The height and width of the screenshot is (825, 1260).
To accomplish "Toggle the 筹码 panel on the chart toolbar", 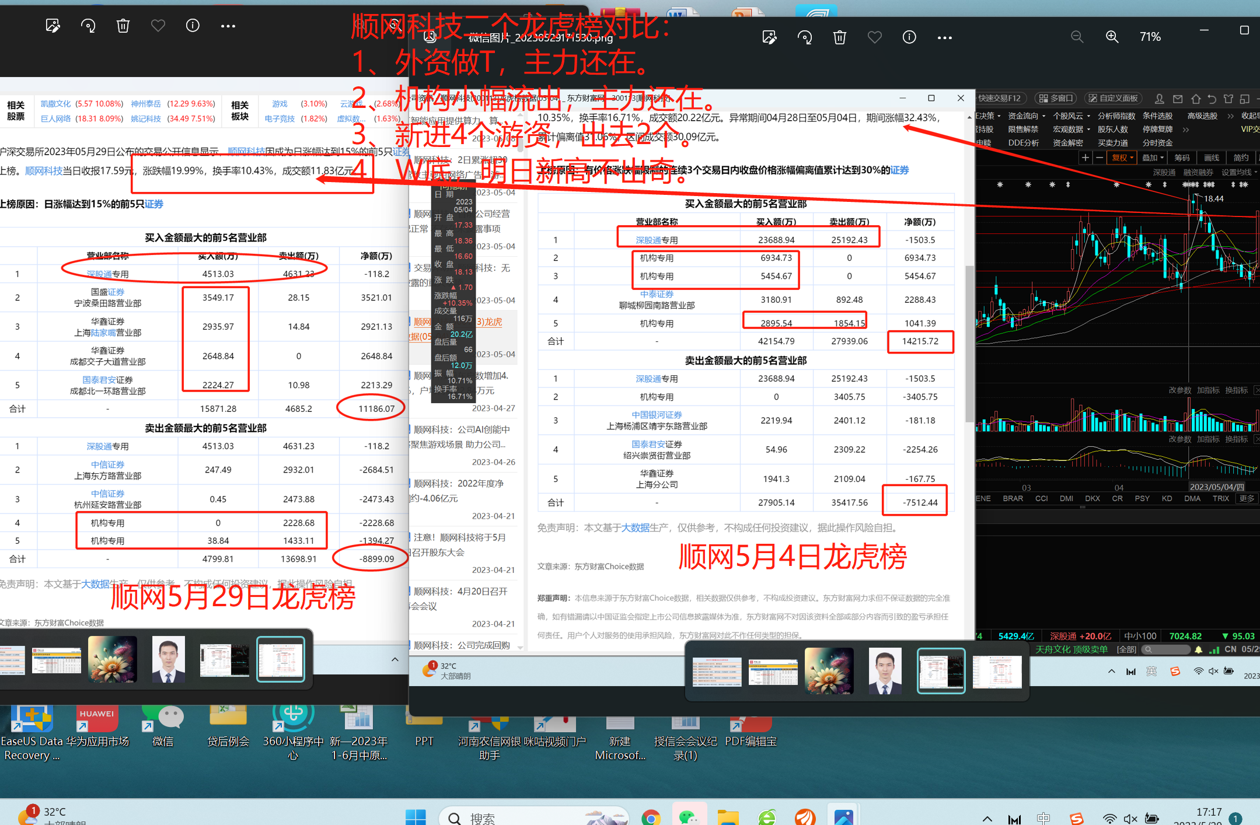I will [x=1182, y=158].
